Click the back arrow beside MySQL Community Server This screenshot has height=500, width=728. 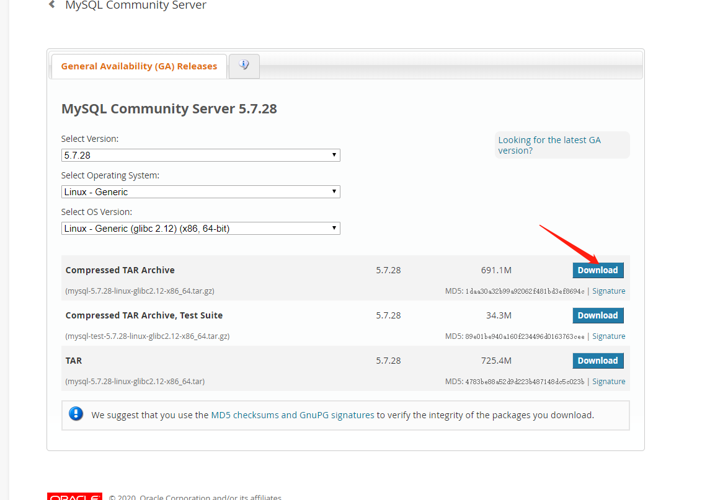click(x=51, y=4)
